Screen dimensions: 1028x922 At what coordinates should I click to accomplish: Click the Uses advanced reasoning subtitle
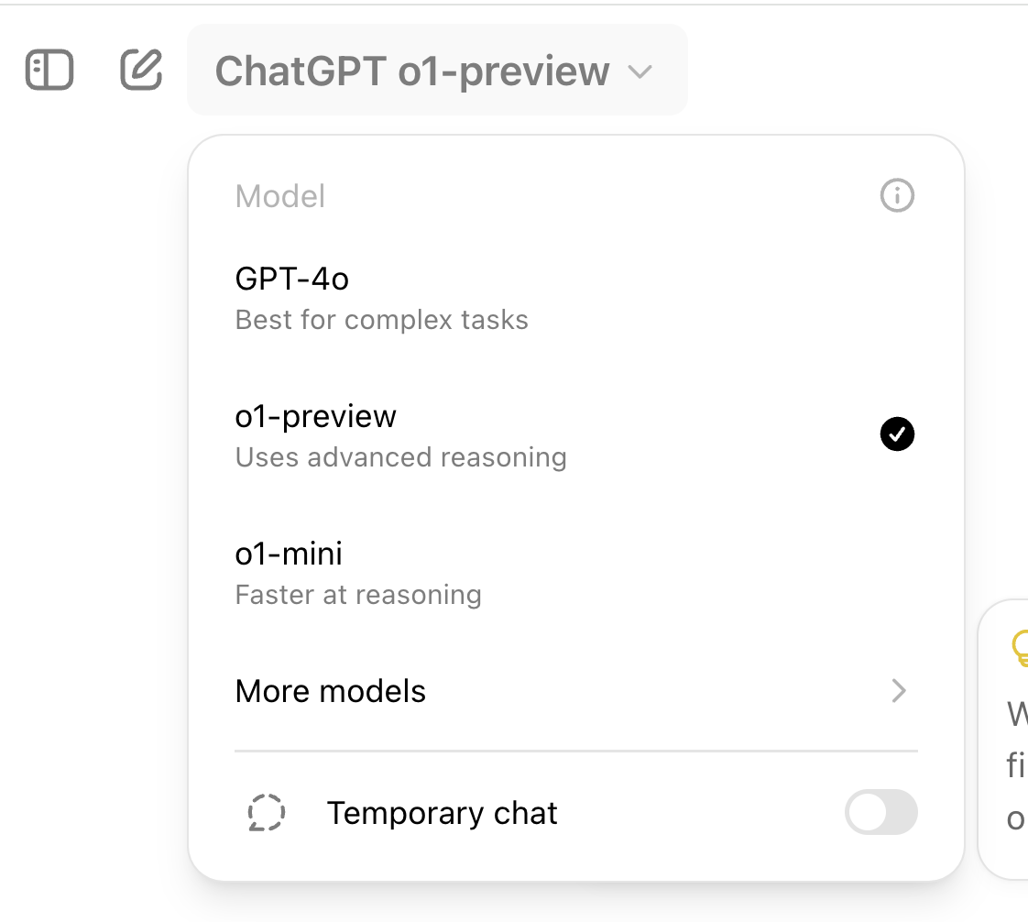[x=400, y=457]
